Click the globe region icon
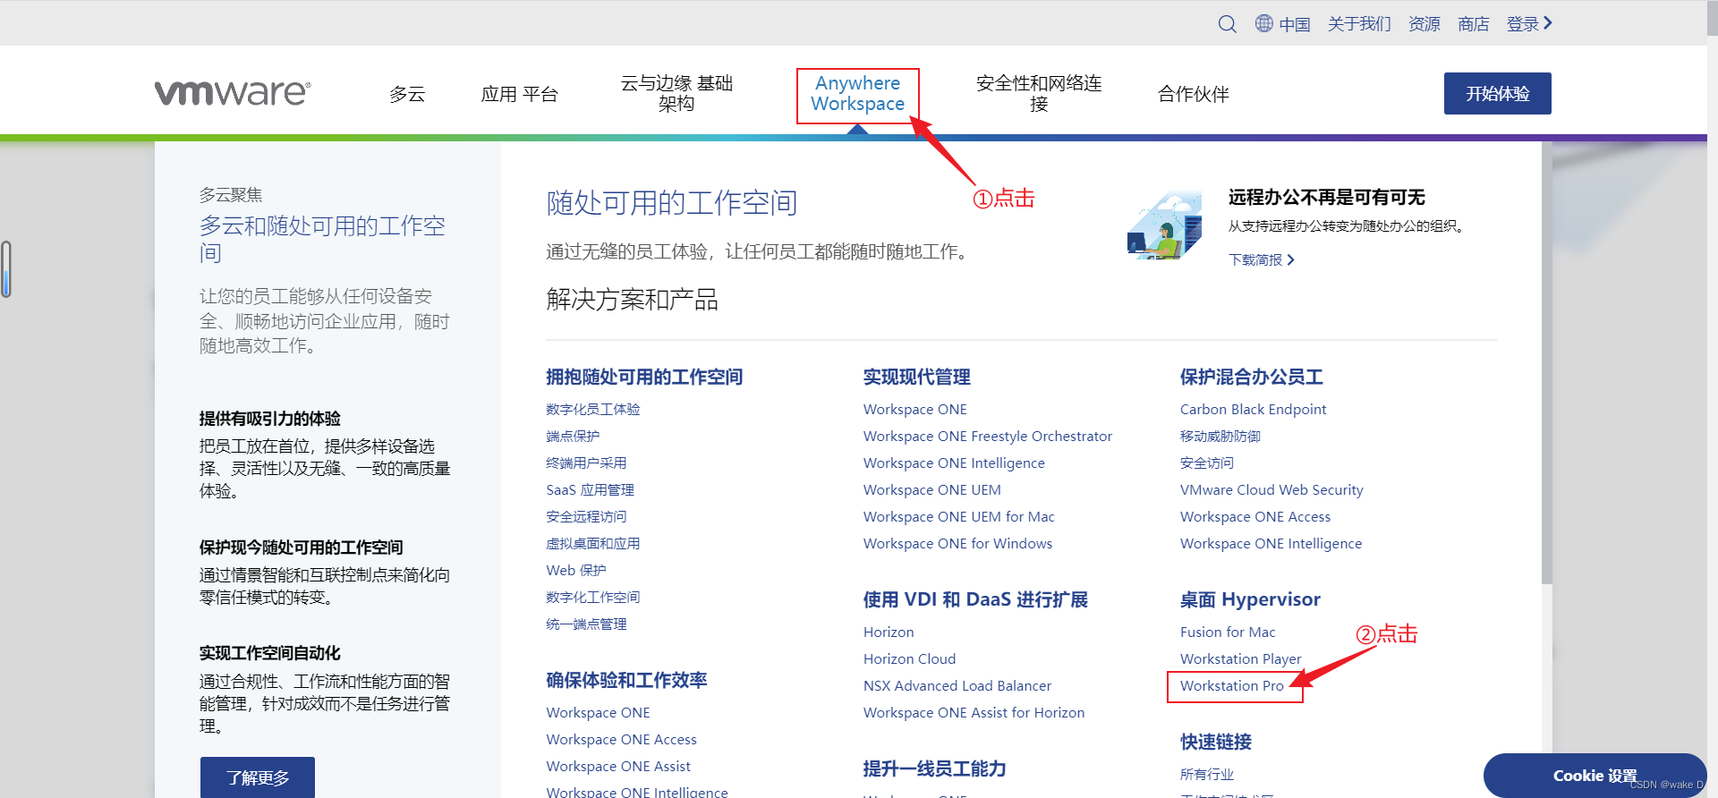This screenshot has width=1718, height=798. (1263, 23)
